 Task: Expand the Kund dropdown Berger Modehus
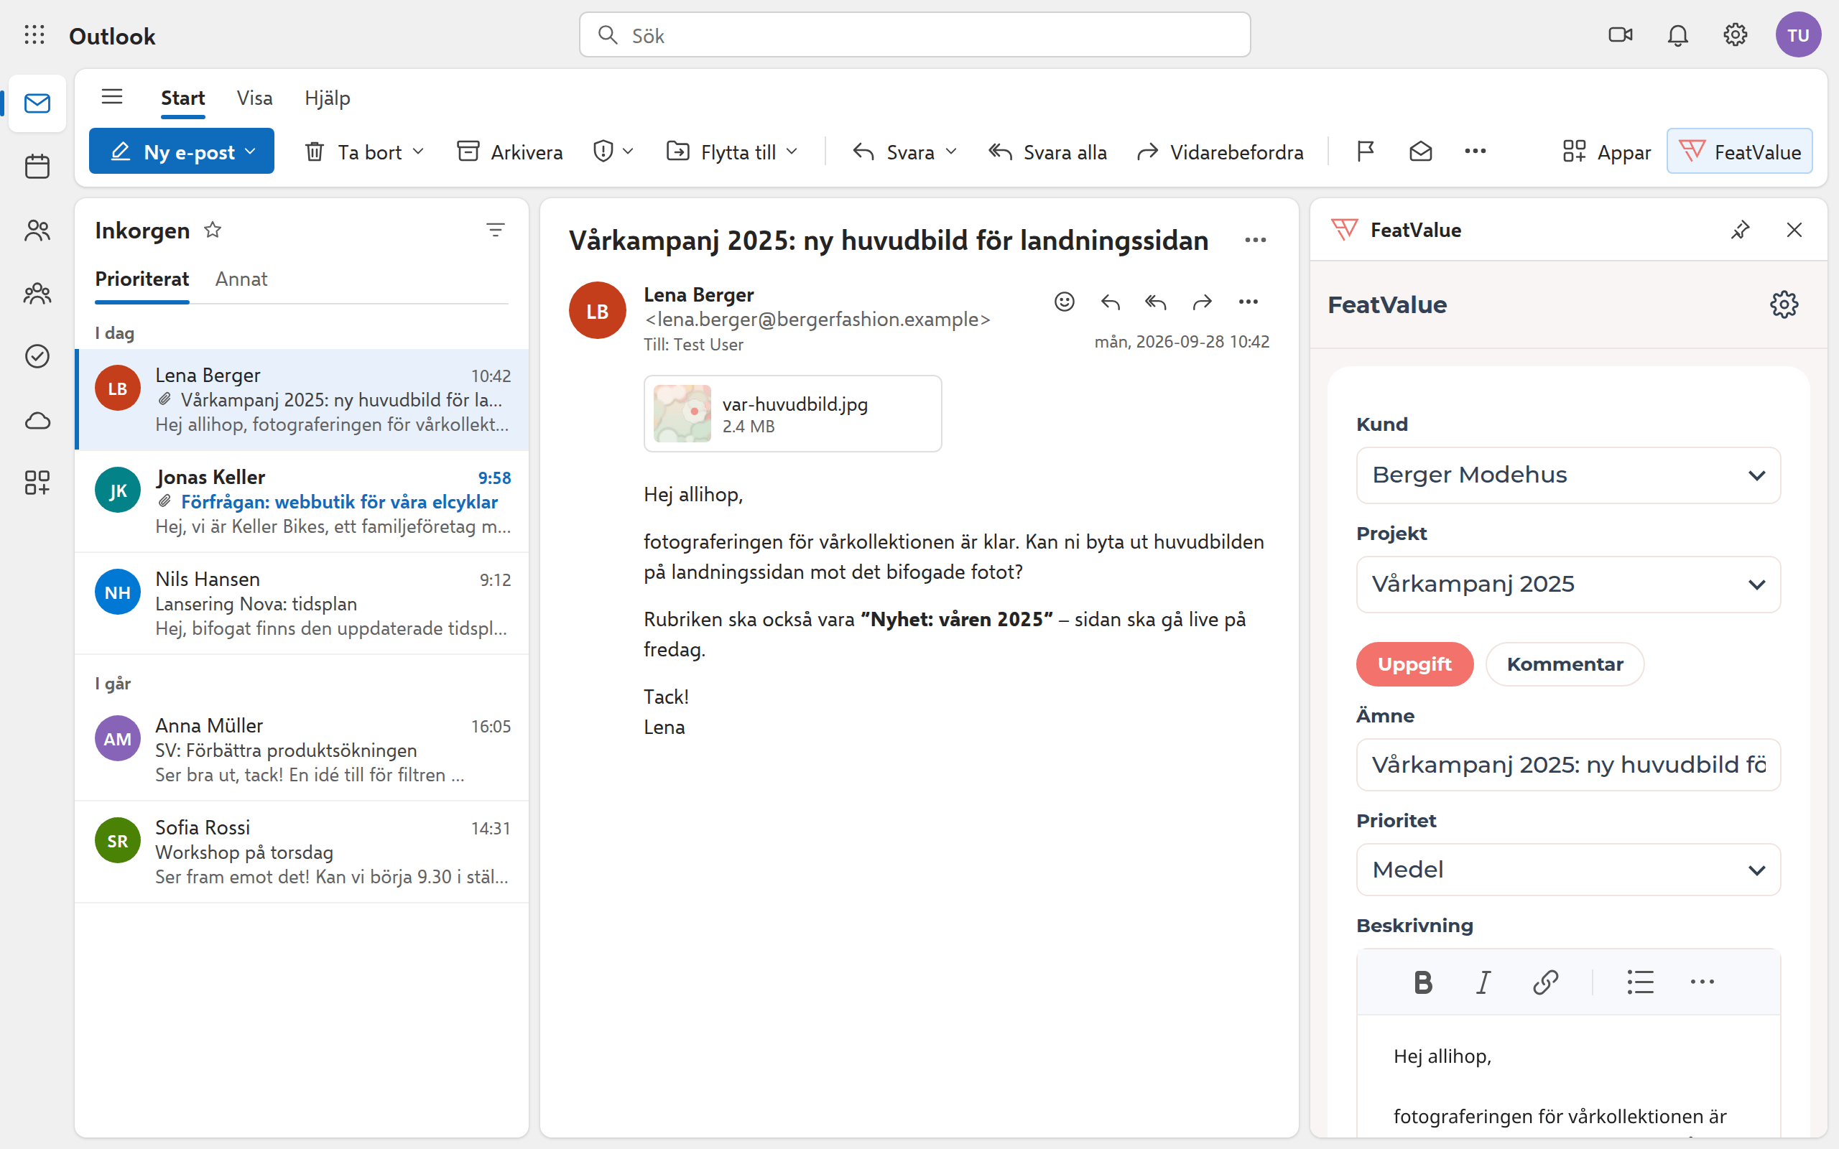[x=1567, y=475]
